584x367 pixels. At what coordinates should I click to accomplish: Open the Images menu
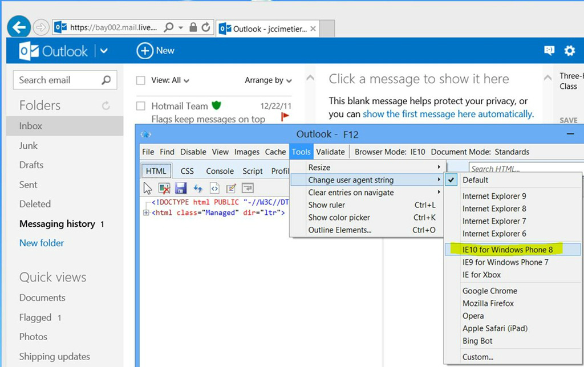pyautogui.click(x=246, y=152)
